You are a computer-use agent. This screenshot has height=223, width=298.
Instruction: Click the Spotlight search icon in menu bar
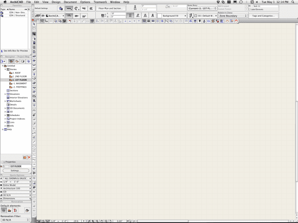pos(293,2)
